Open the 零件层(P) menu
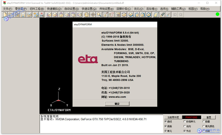Screen dimensions: 222x135 pyautogui.click(x=21, y=9)
